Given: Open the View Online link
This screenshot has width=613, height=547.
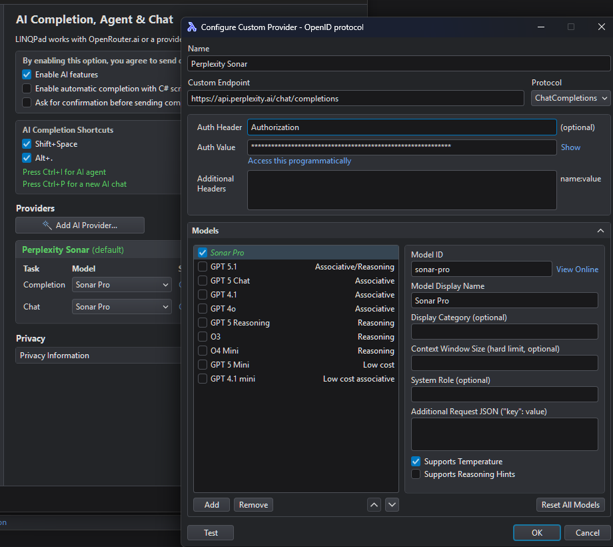Looking at the screenshot, I should point(577,269).
